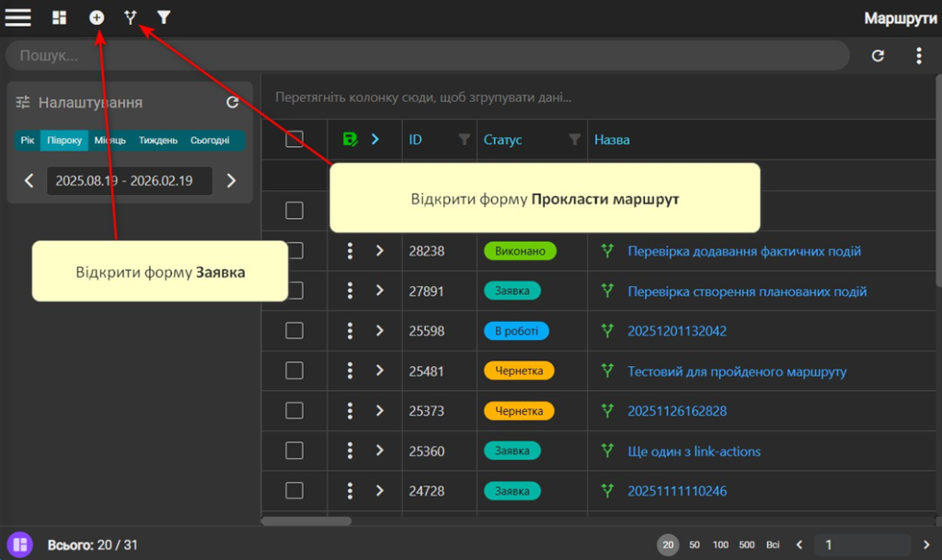Screen dimensions: 942x560
Task: Open Перевірка додавання фактичних подій route
Action: coord(744,251)
